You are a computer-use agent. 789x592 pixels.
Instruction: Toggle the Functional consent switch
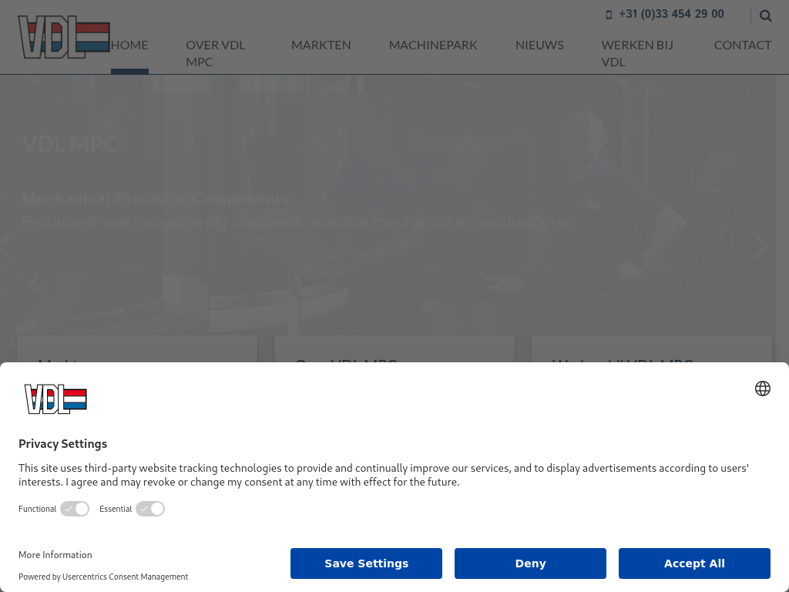coord(75,509)
